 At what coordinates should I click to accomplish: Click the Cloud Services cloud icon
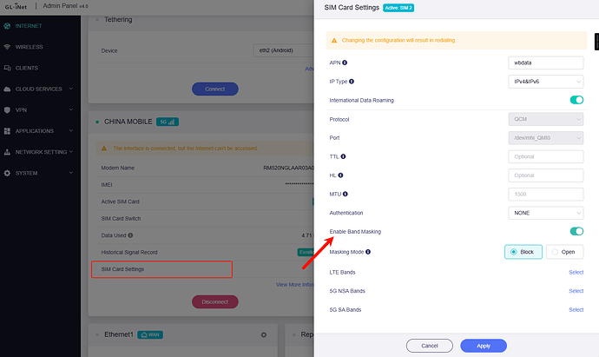[8, 89]
